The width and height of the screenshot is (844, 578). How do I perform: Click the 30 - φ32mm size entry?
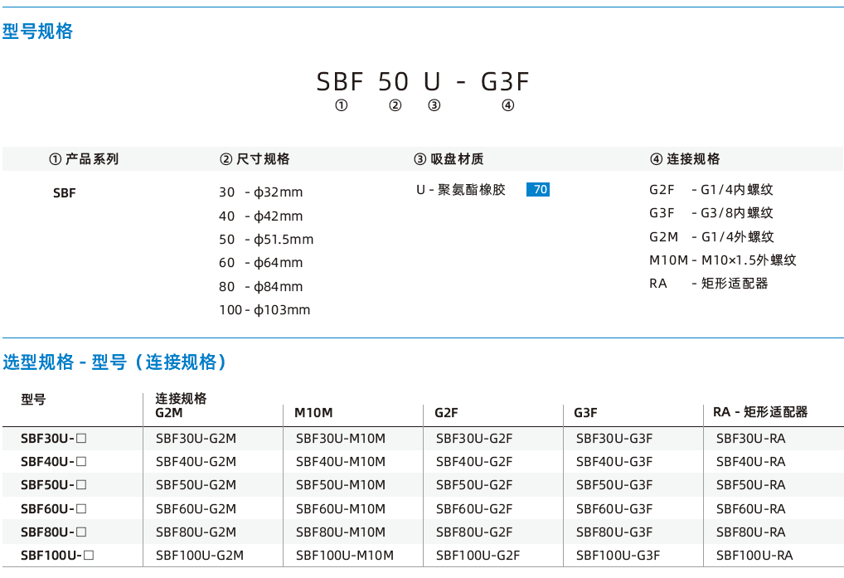point(260,192)
